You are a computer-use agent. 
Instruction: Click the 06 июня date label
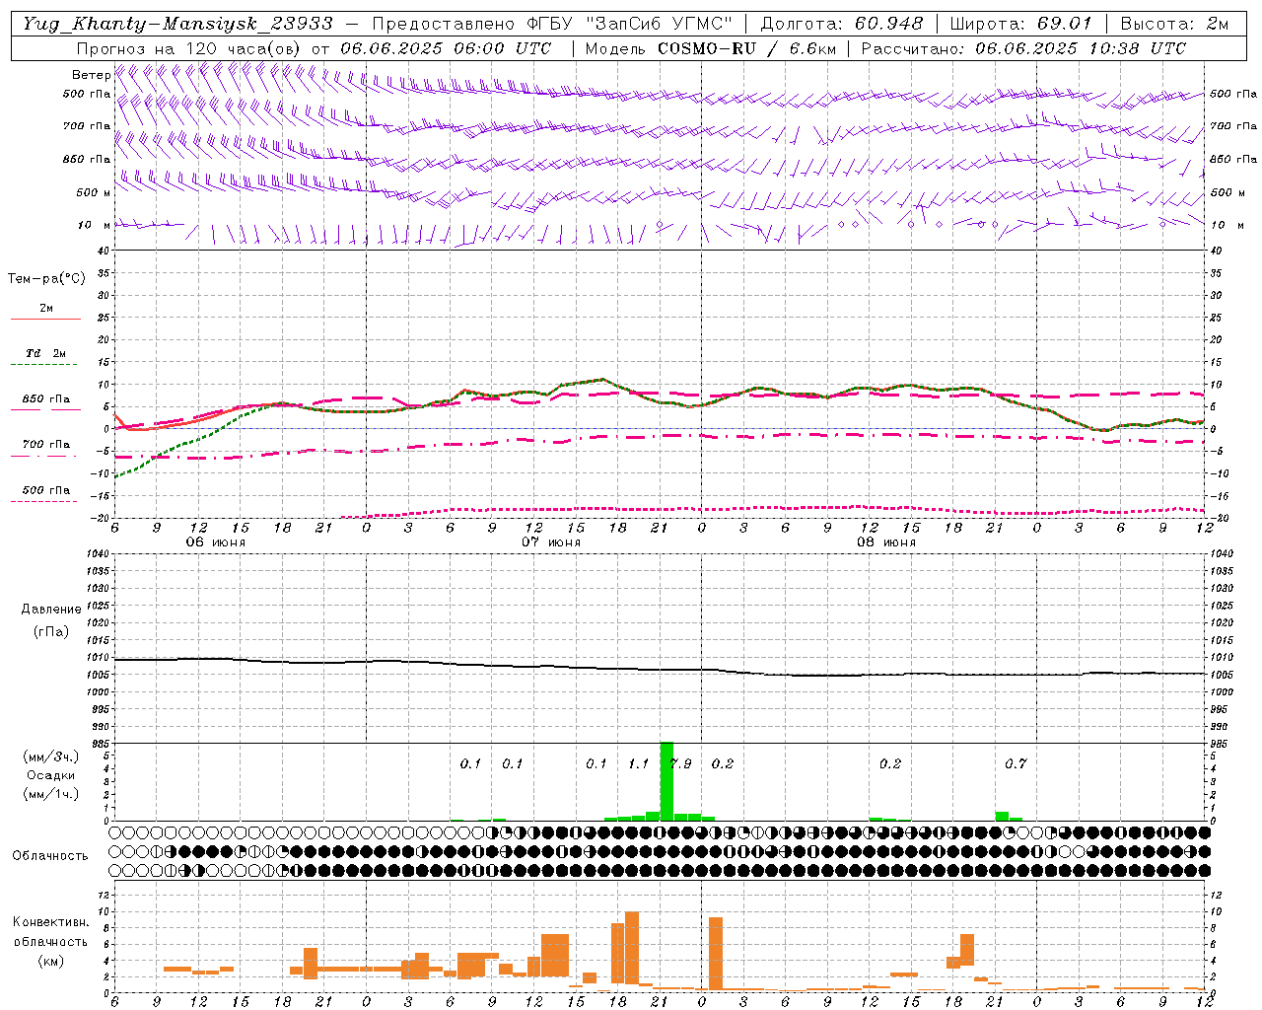[x=216, y=542]
